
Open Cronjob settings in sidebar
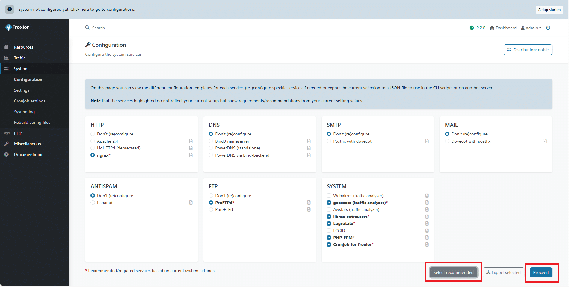pyautogui.click(x=30, y=101)
